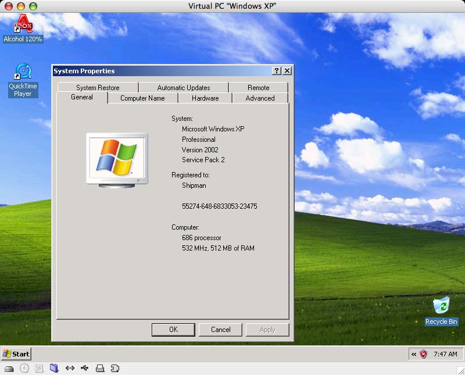Screen dimensions: 465x375
Task: Click the hard disk icon in Virtual PC toolbar
Action: pos(9,369)
